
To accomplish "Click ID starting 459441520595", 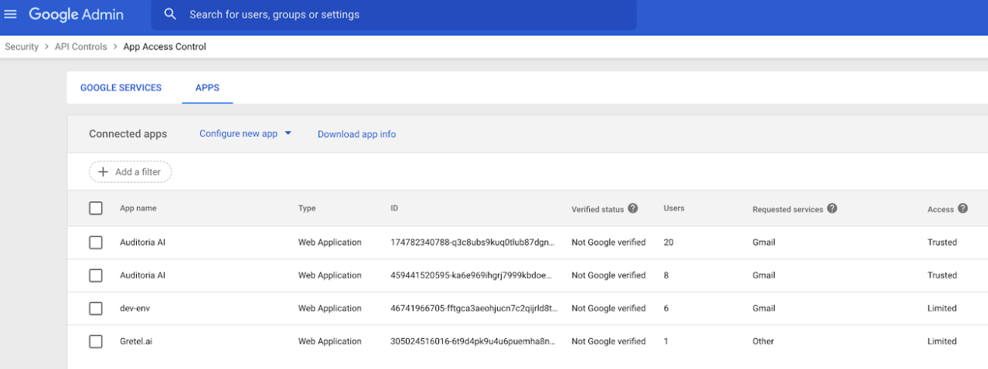I will pyautogui.click(x=472, y=276).
